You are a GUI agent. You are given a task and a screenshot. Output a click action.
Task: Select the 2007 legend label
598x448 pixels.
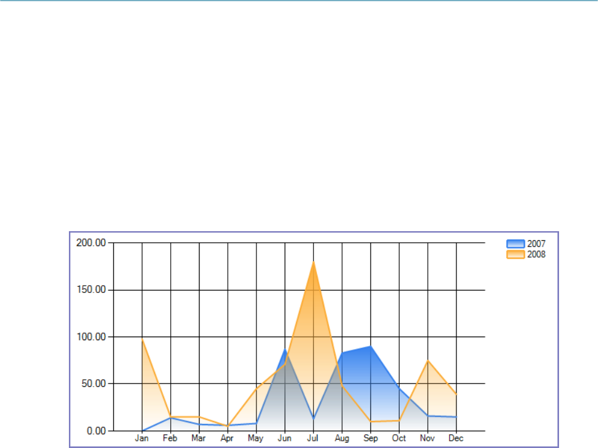pos(536,244)
